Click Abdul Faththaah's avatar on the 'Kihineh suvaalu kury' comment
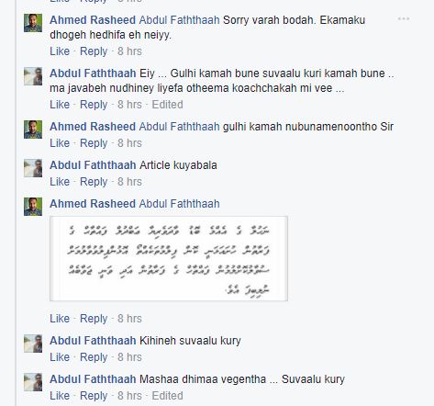This screenshot has height=406, width=434. tap(33, 344)
